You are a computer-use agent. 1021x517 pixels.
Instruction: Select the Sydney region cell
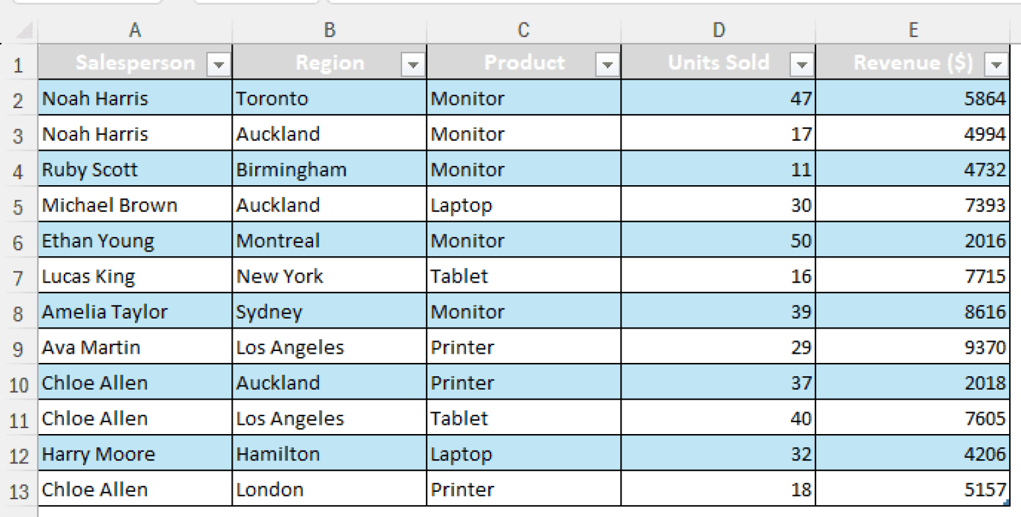[330, 311]
